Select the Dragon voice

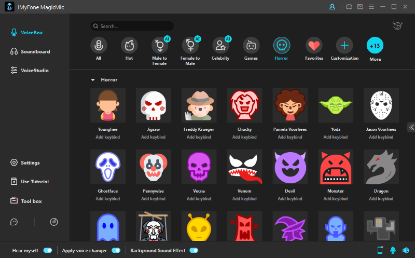coord(381,167)
